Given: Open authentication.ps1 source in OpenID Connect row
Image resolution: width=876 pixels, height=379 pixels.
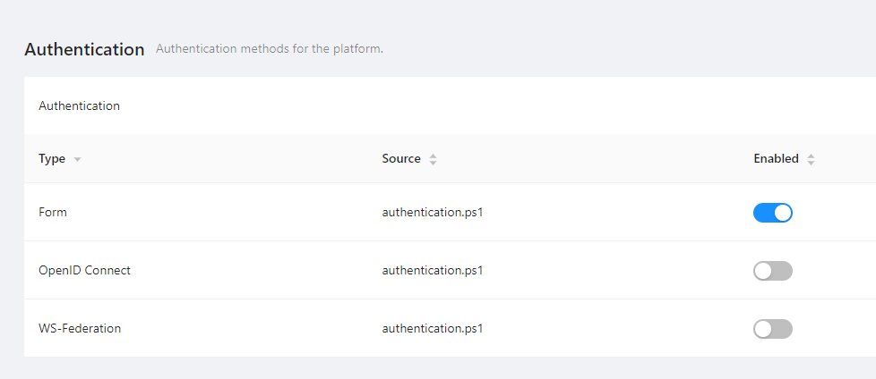Looking at the screenshot, I should tap(433, 270).
